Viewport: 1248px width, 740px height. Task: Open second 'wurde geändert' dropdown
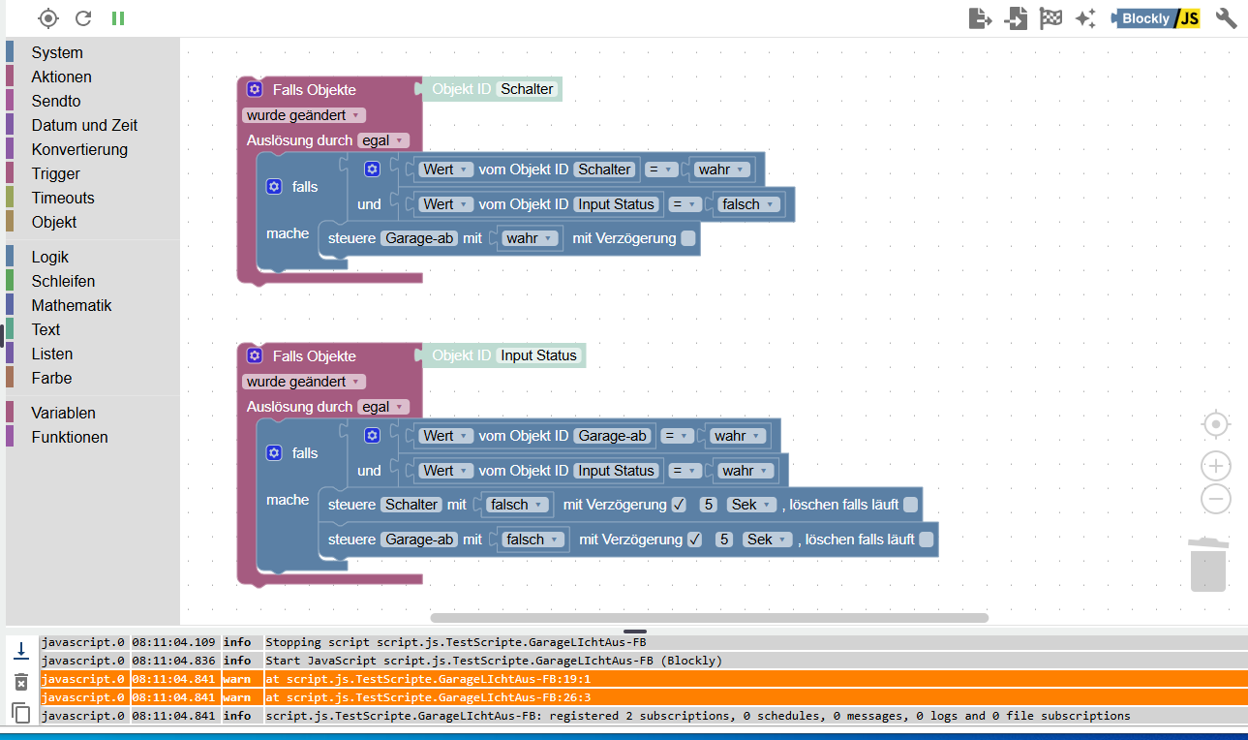[303, 382]
